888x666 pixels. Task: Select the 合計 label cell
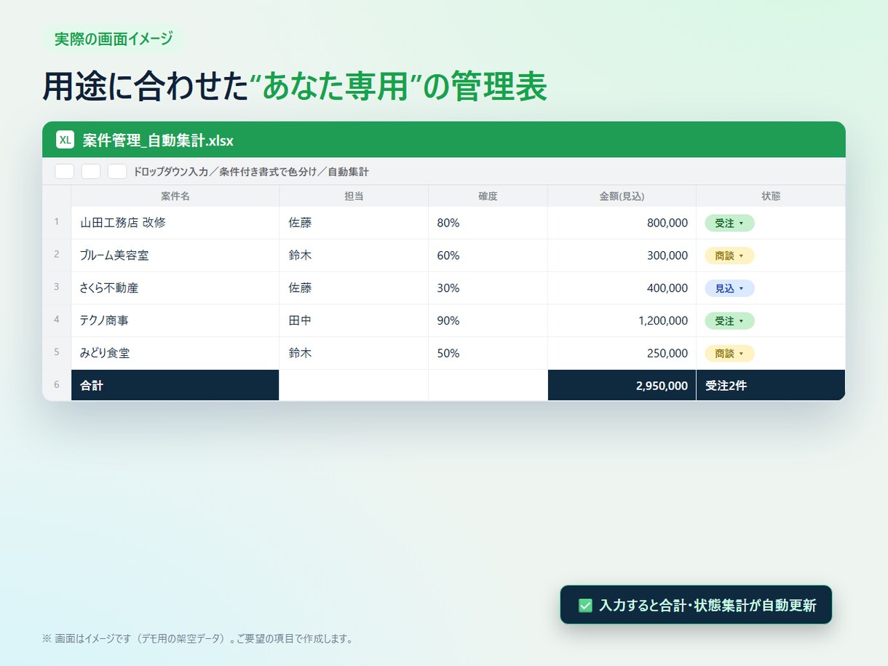click(175, 385)
